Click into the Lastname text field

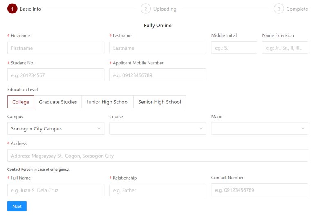click(x=157, y=48)
